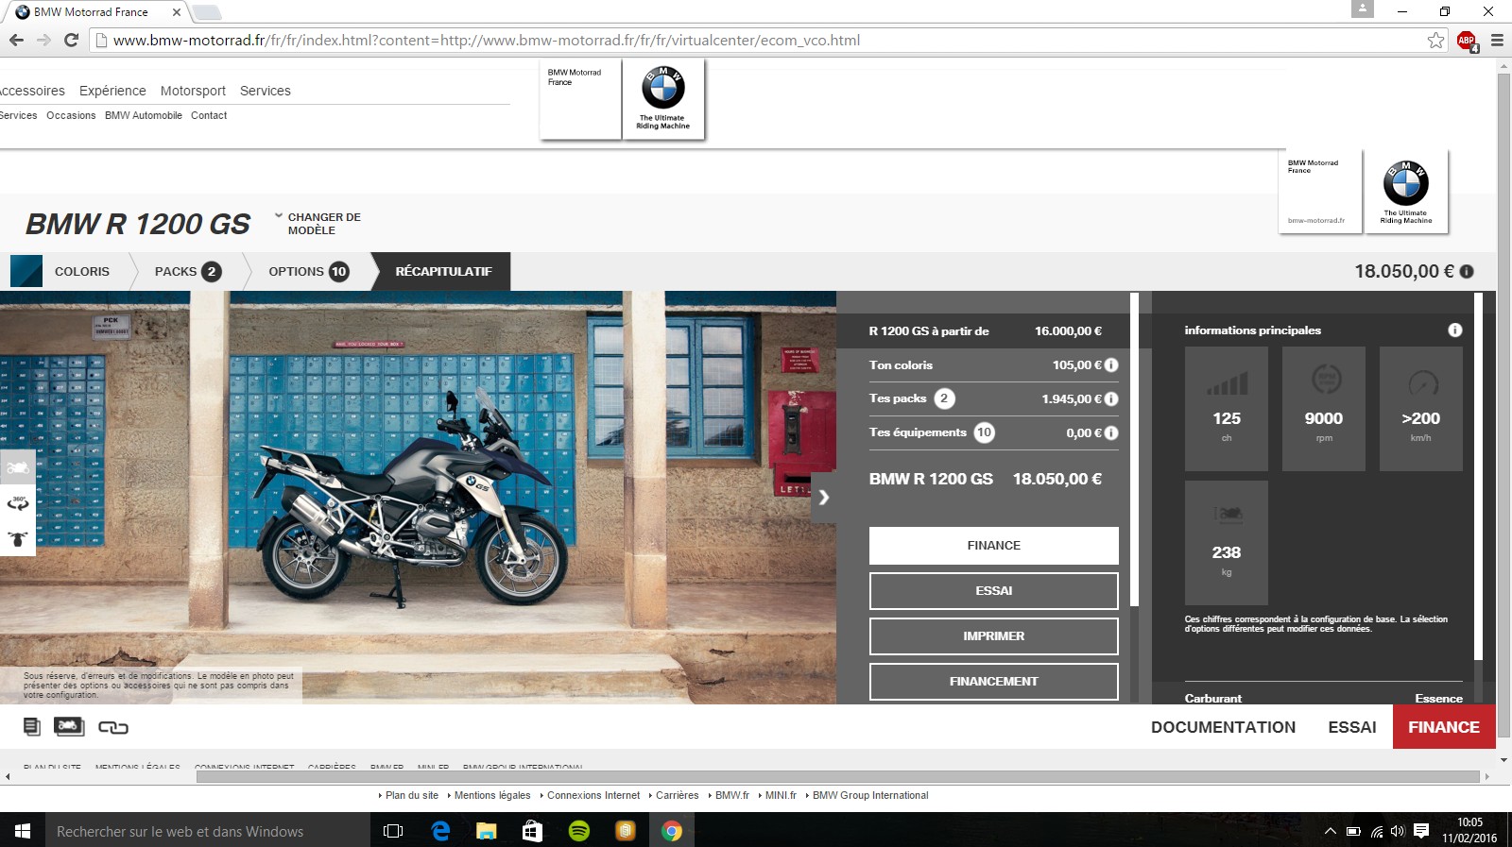1512x847 pixels.
Task: Open Motorsport navigation menu
Action: pos(193,91)
